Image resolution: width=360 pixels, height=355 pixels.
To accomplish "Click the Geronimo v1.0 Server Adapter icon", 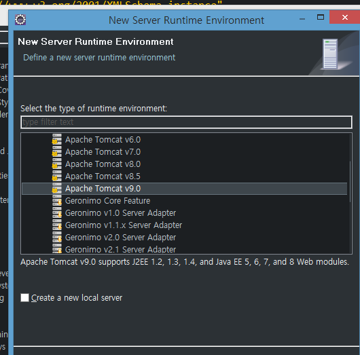I will click(56, 212).
